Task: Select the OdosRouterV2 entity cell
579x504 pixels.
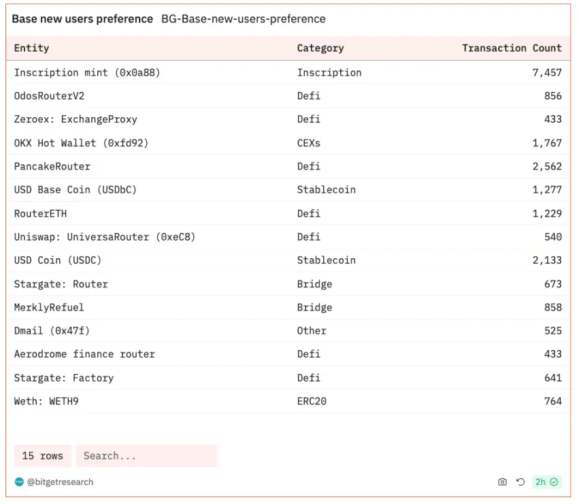Action: point(49,96)
